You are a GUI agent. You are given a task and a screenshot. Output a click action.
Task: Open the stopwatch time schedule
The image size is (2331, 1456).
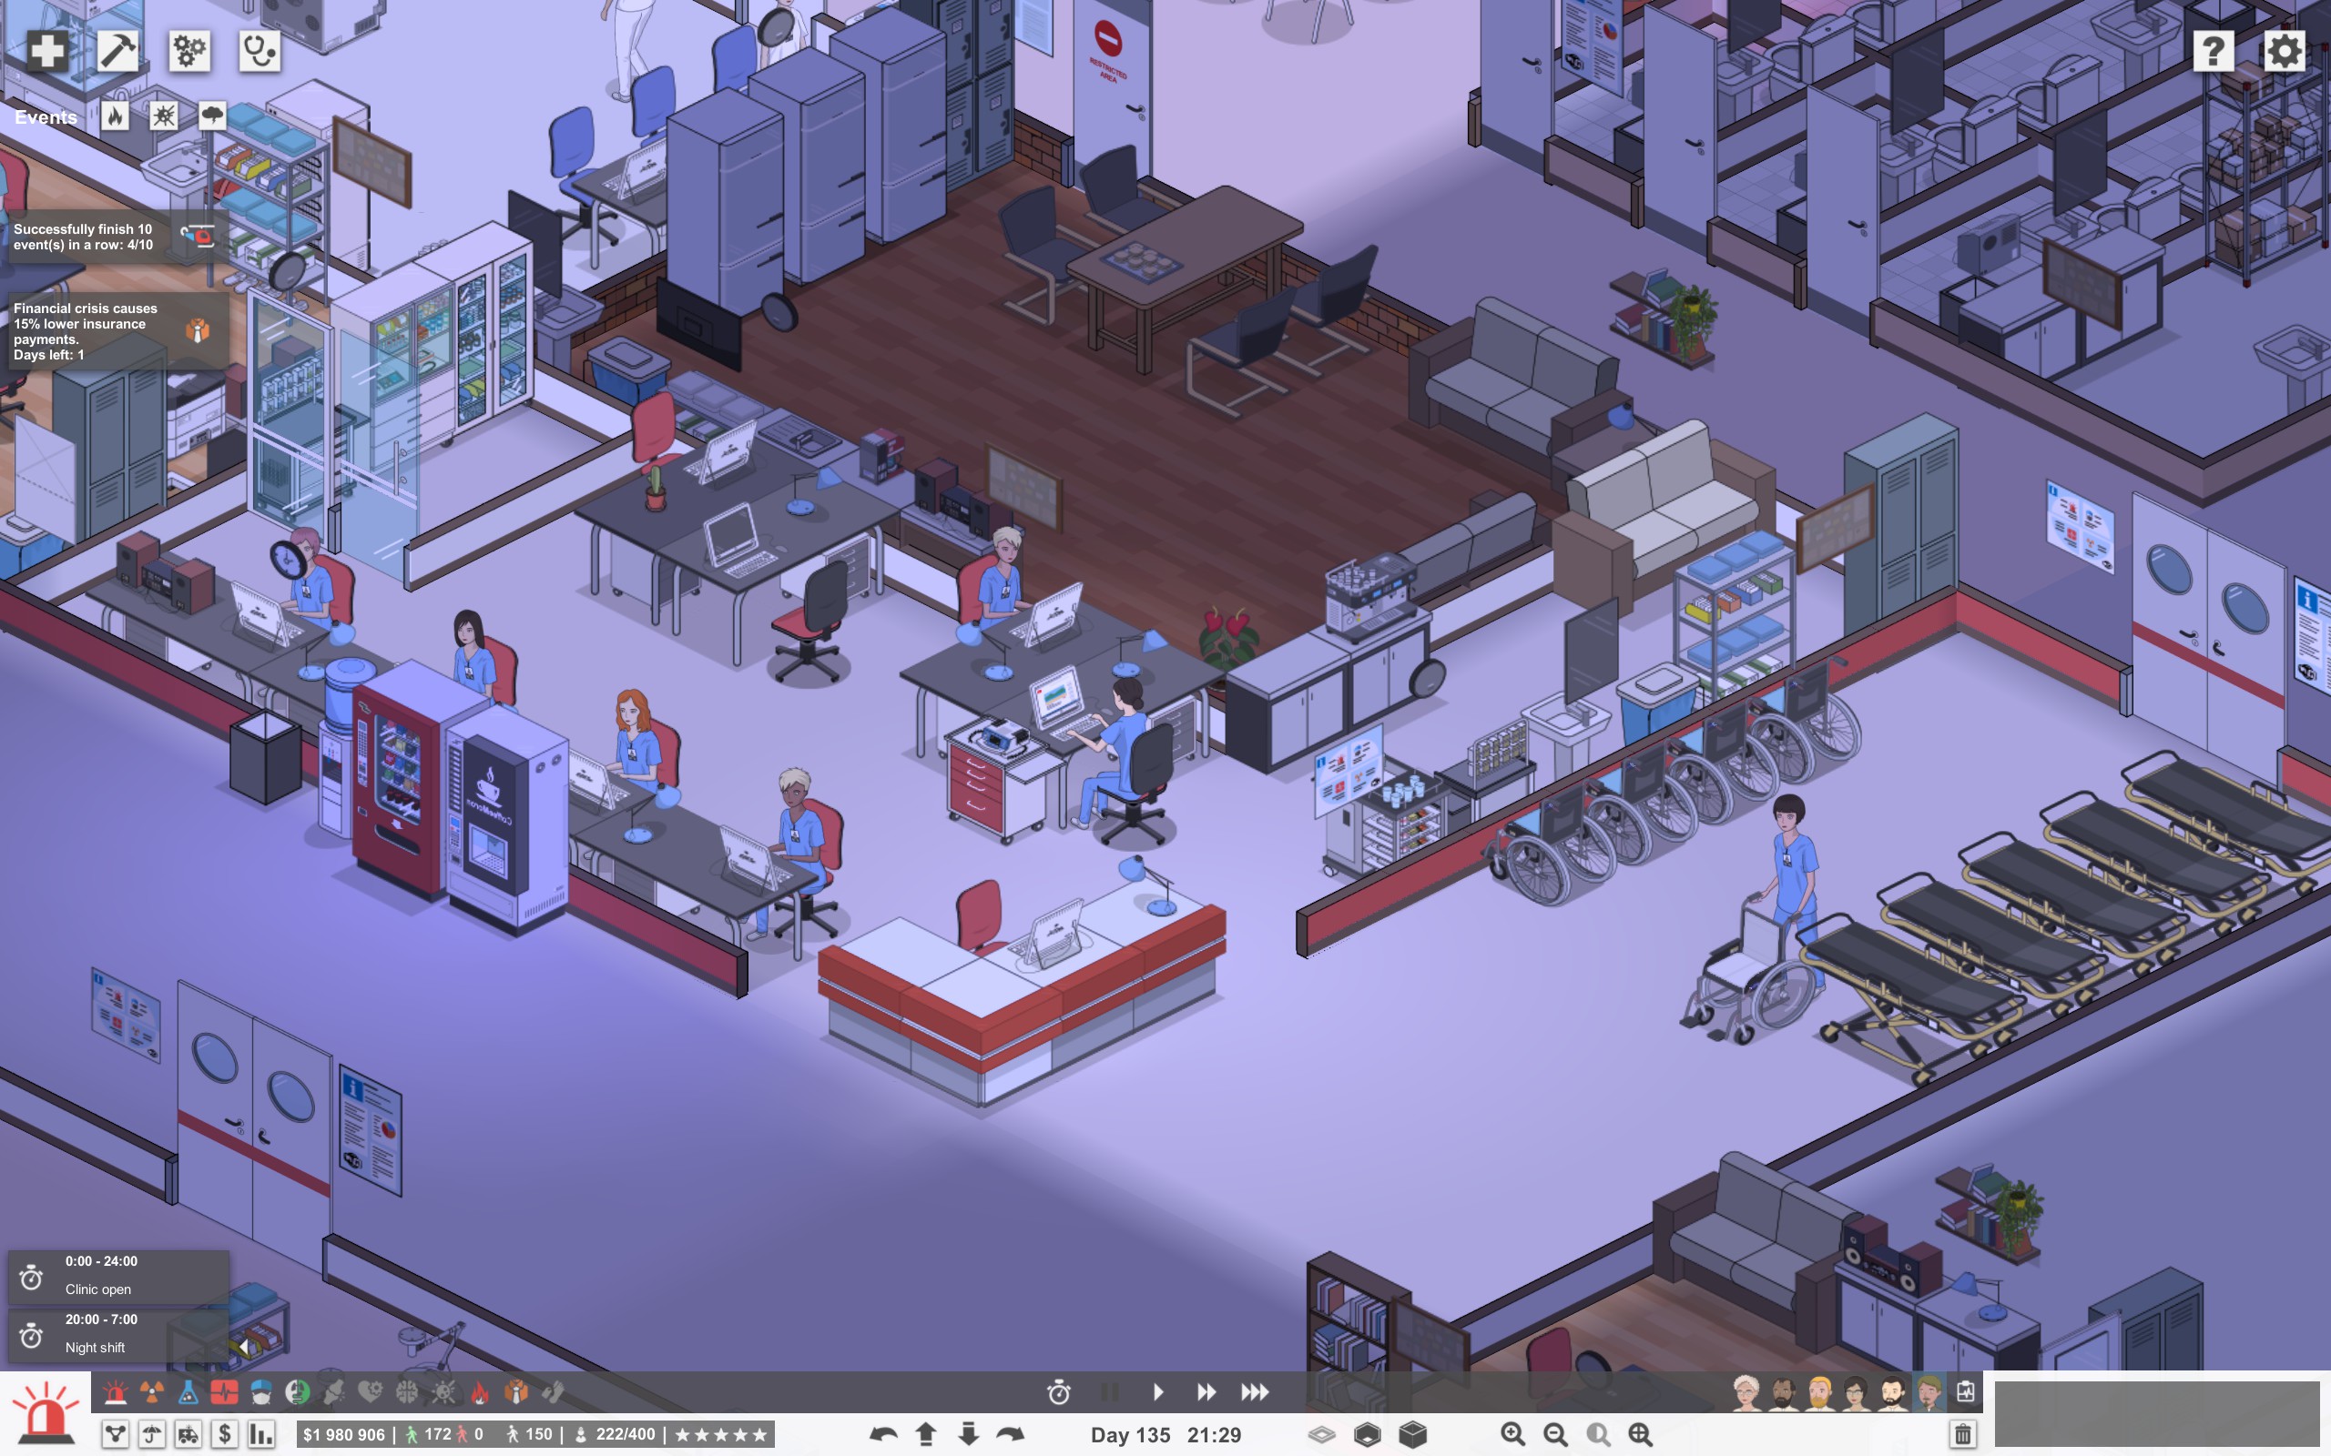(1059, 1392)
